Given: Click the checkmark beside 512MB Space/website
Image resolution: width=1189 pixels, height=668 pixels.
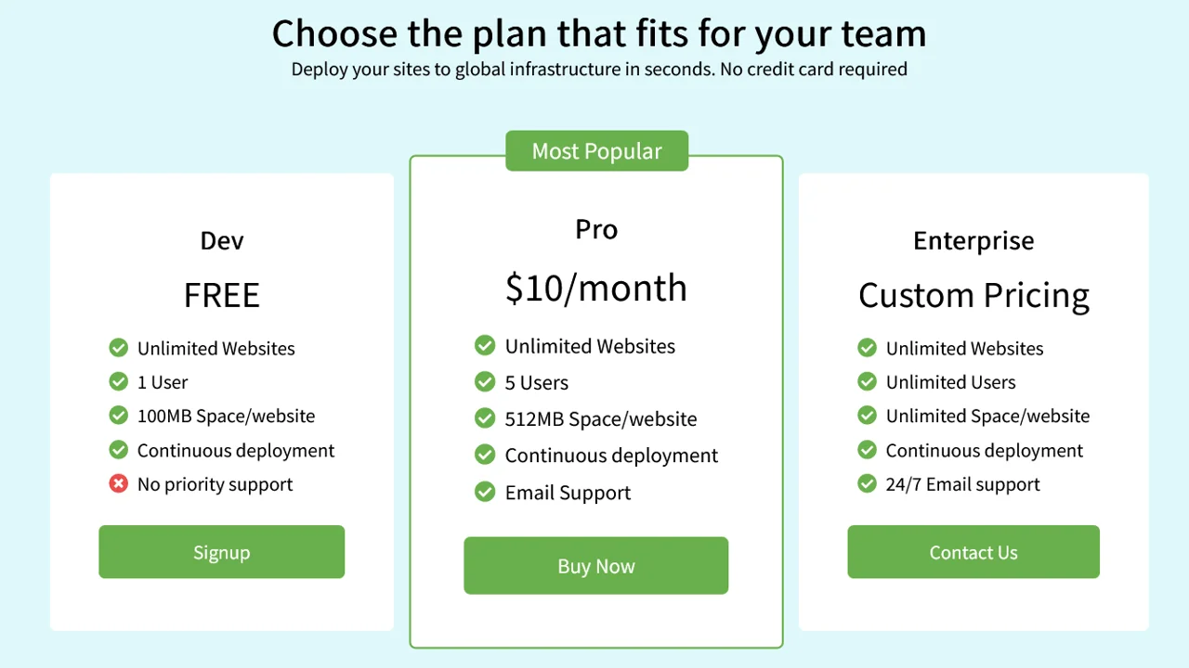Looking at the screenshot, I should (485, 418).
